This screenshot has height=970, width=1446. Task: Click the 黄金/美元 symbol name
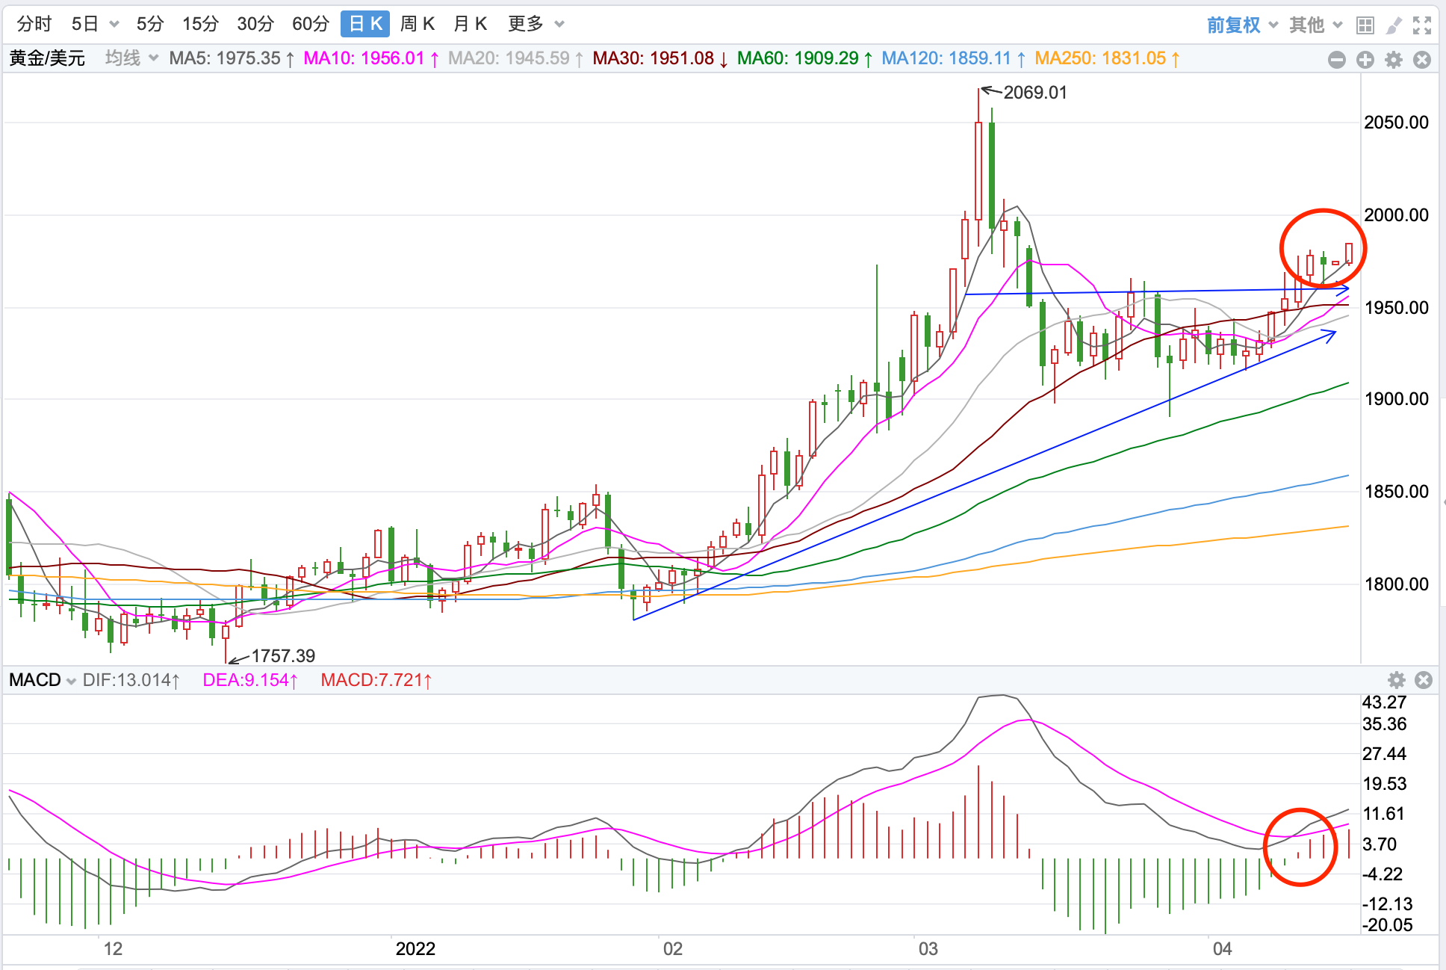47,58
